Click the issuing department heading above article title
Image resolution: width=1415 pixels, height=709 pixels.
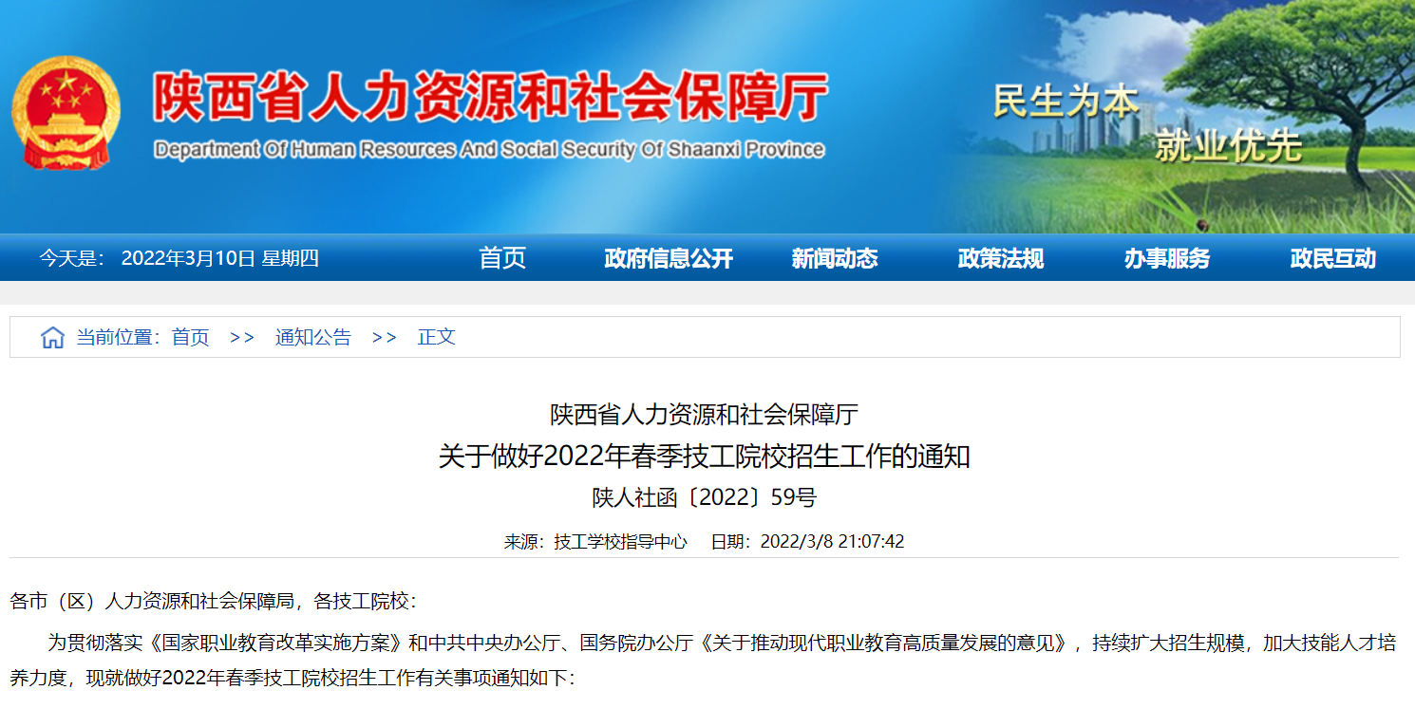point(705,415)
